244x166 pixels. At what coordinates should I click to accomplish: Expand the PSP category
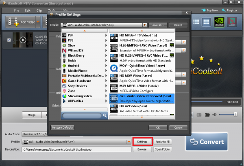point(85,35)
